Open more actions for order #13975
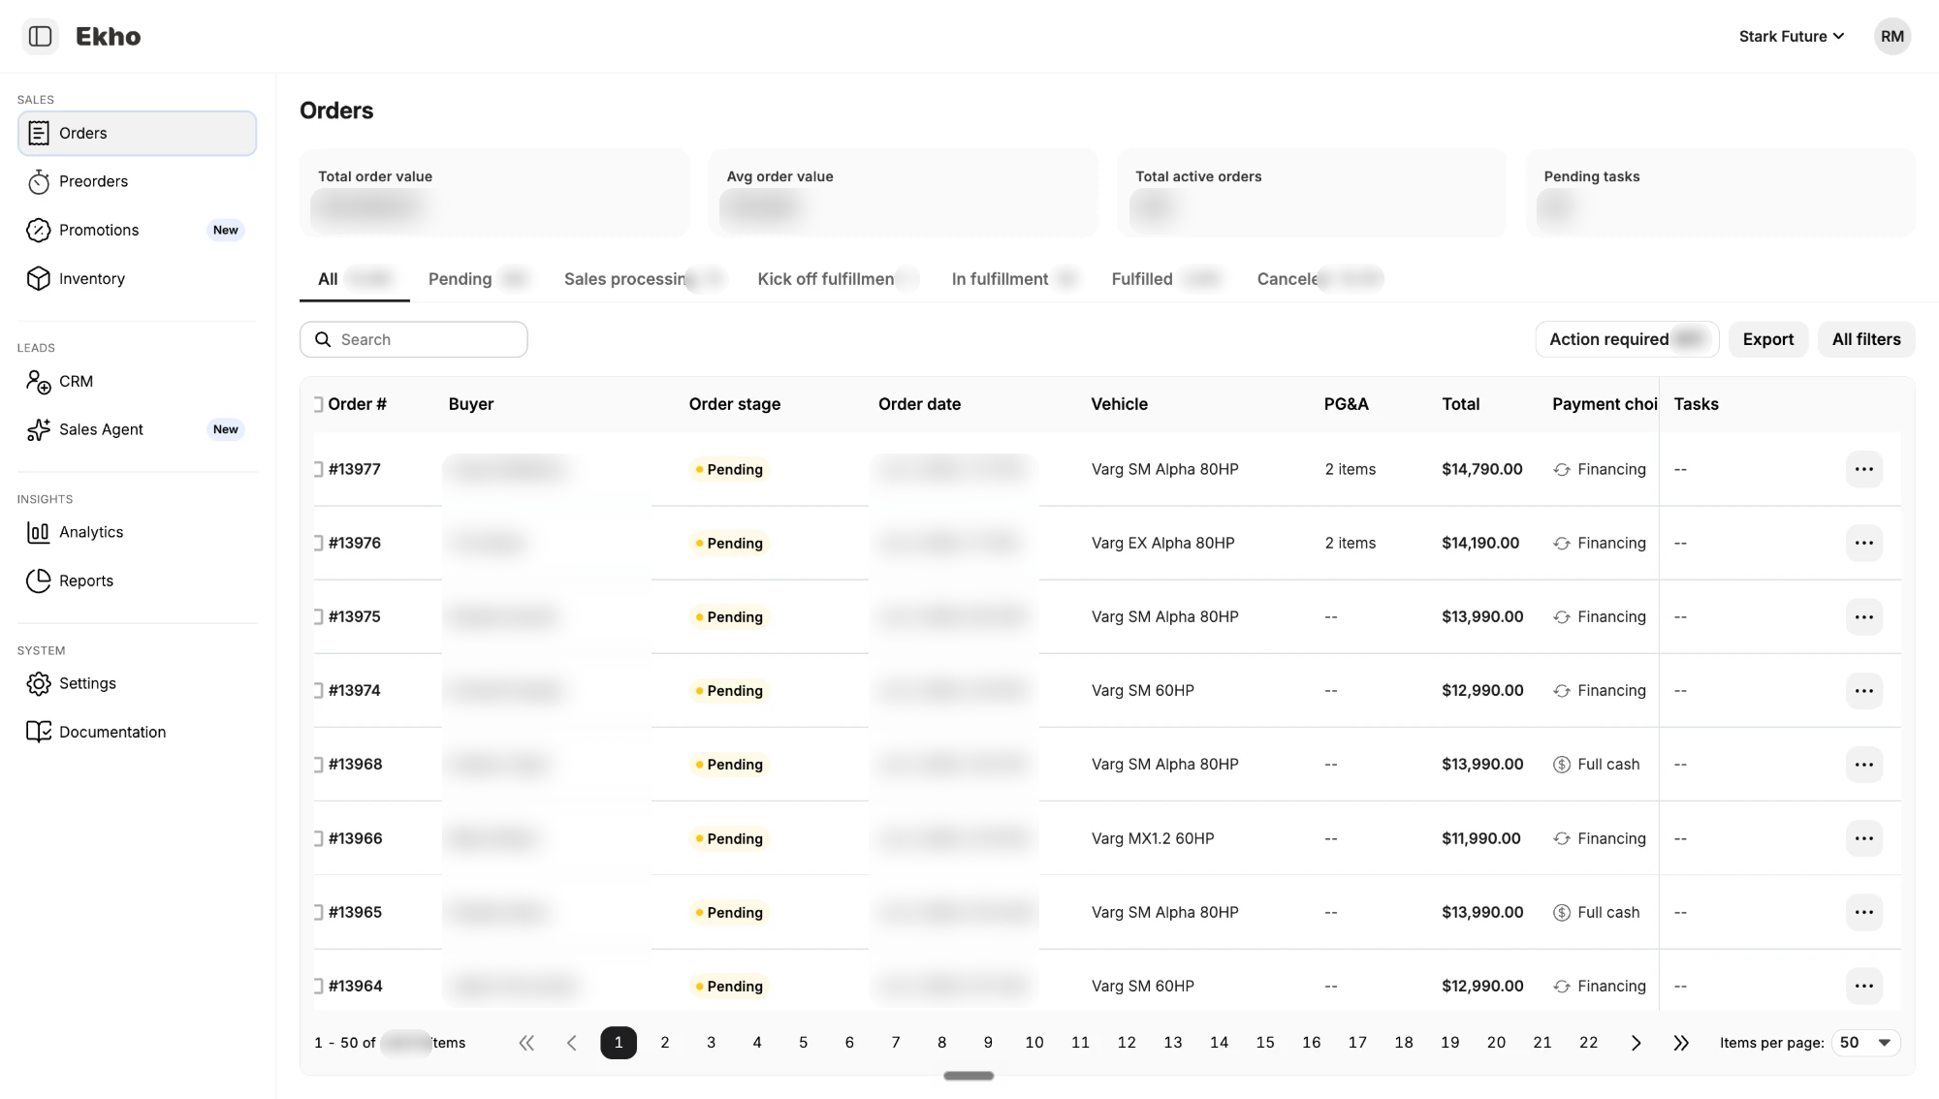The height and width of the screenshot is (1099, 1939). click(1863, 616)
